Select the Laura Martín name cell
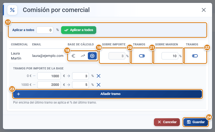This screenshot has height=132, width=215. (x=16, y=56)
